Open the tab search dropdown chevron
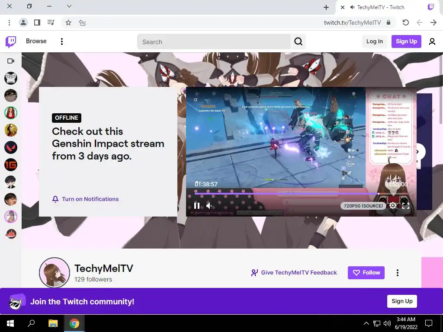The width and height of the screenshot is (443, 332). tap(69, 6)
